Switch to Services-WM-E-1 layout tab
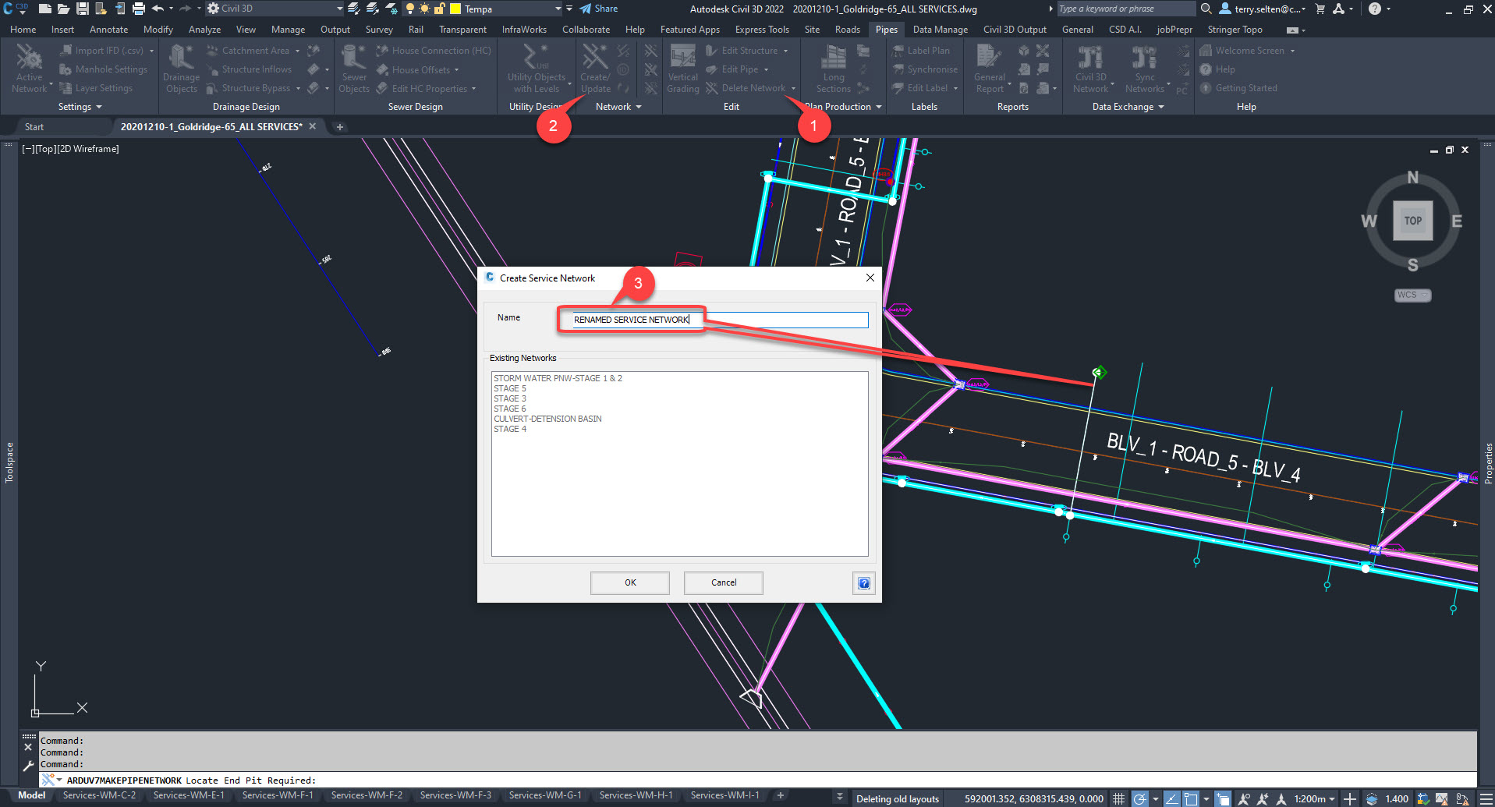The image size is (1495, 807). [x=189, y=795]
